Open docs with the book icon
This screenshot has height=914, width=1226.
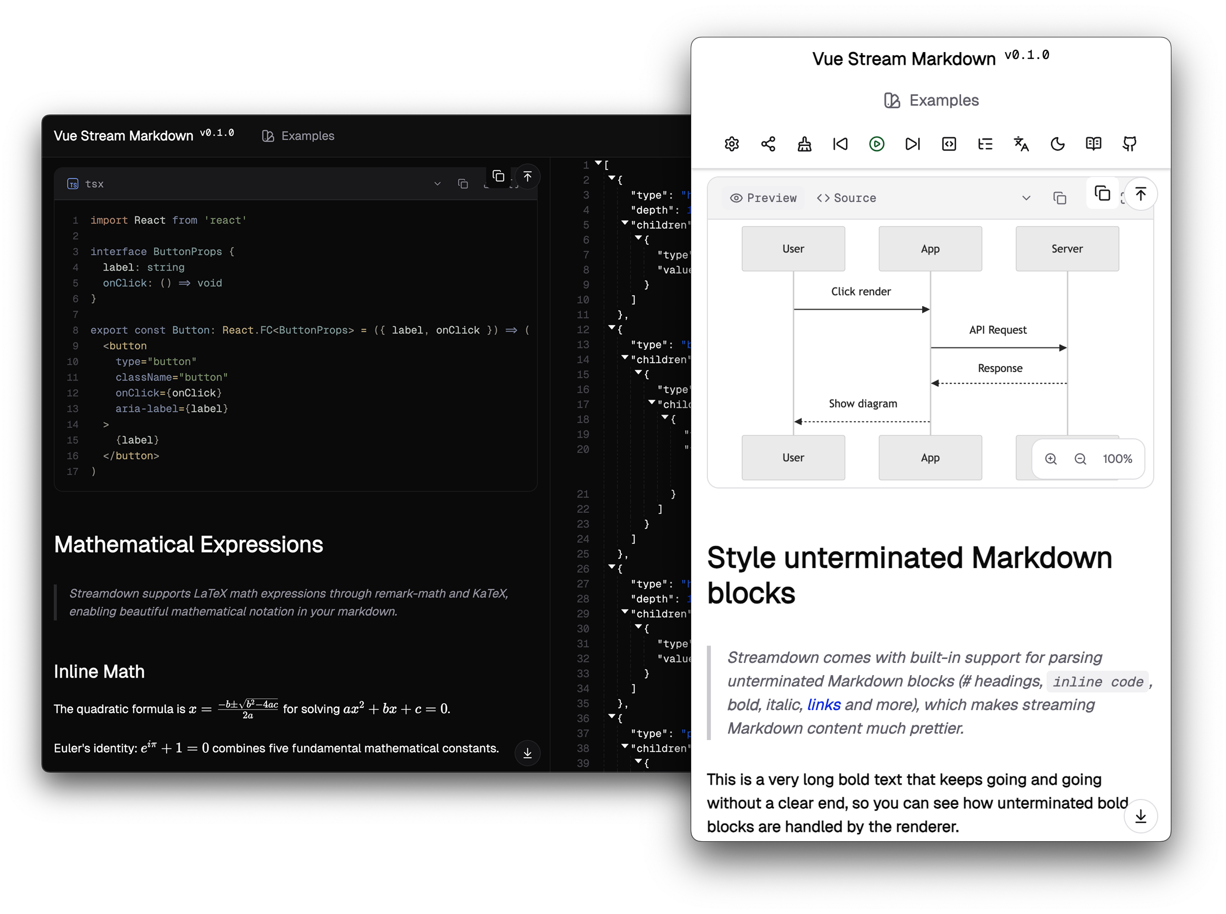[x=1094, y=144]
